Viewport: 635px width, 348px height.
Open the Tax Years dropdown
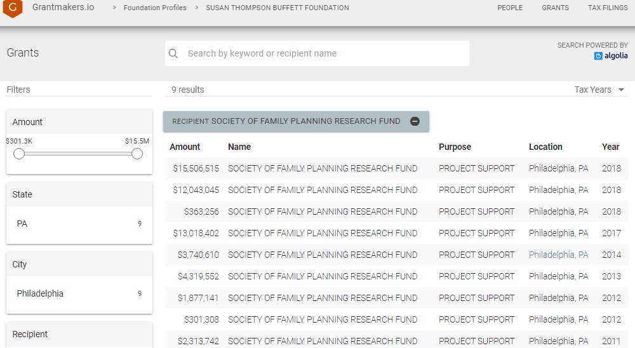(x=599, y=90)
